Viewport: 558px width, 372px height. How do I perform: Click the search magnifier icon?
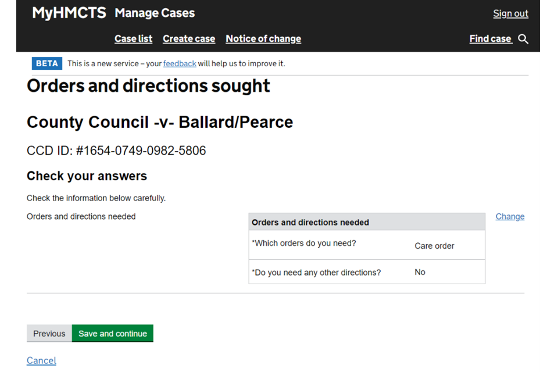(x=523, y=39)
